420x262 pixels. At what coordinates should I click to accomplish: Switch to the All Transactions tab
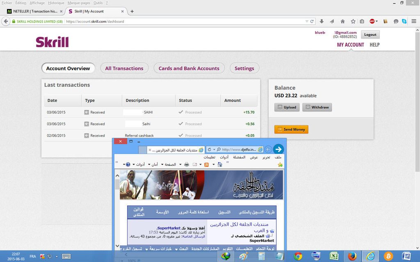(x=124, y=68)
